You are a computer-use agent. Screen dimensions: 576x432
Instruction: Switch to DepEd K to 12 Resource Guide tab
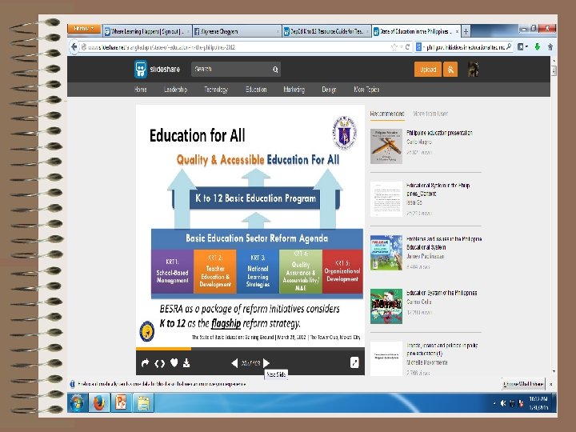[326, 31]
